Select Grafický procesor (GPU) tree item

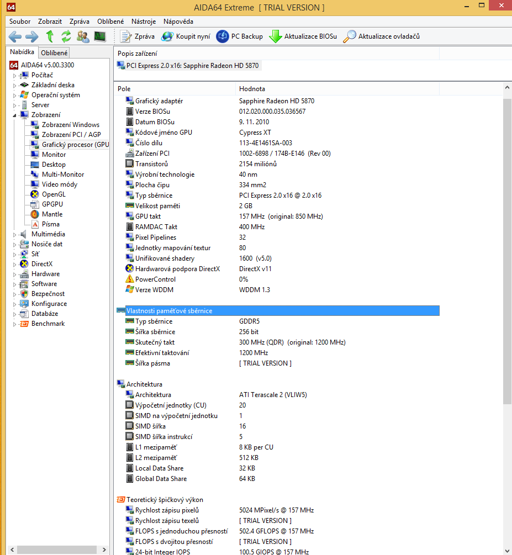tap(75, 145)
